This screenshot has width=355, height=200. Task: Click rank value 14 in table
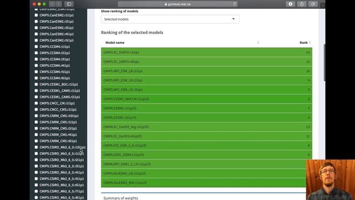(308, 52)
